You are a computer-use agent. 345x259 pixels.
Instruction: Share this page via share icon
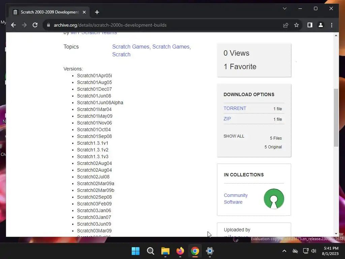286,25
